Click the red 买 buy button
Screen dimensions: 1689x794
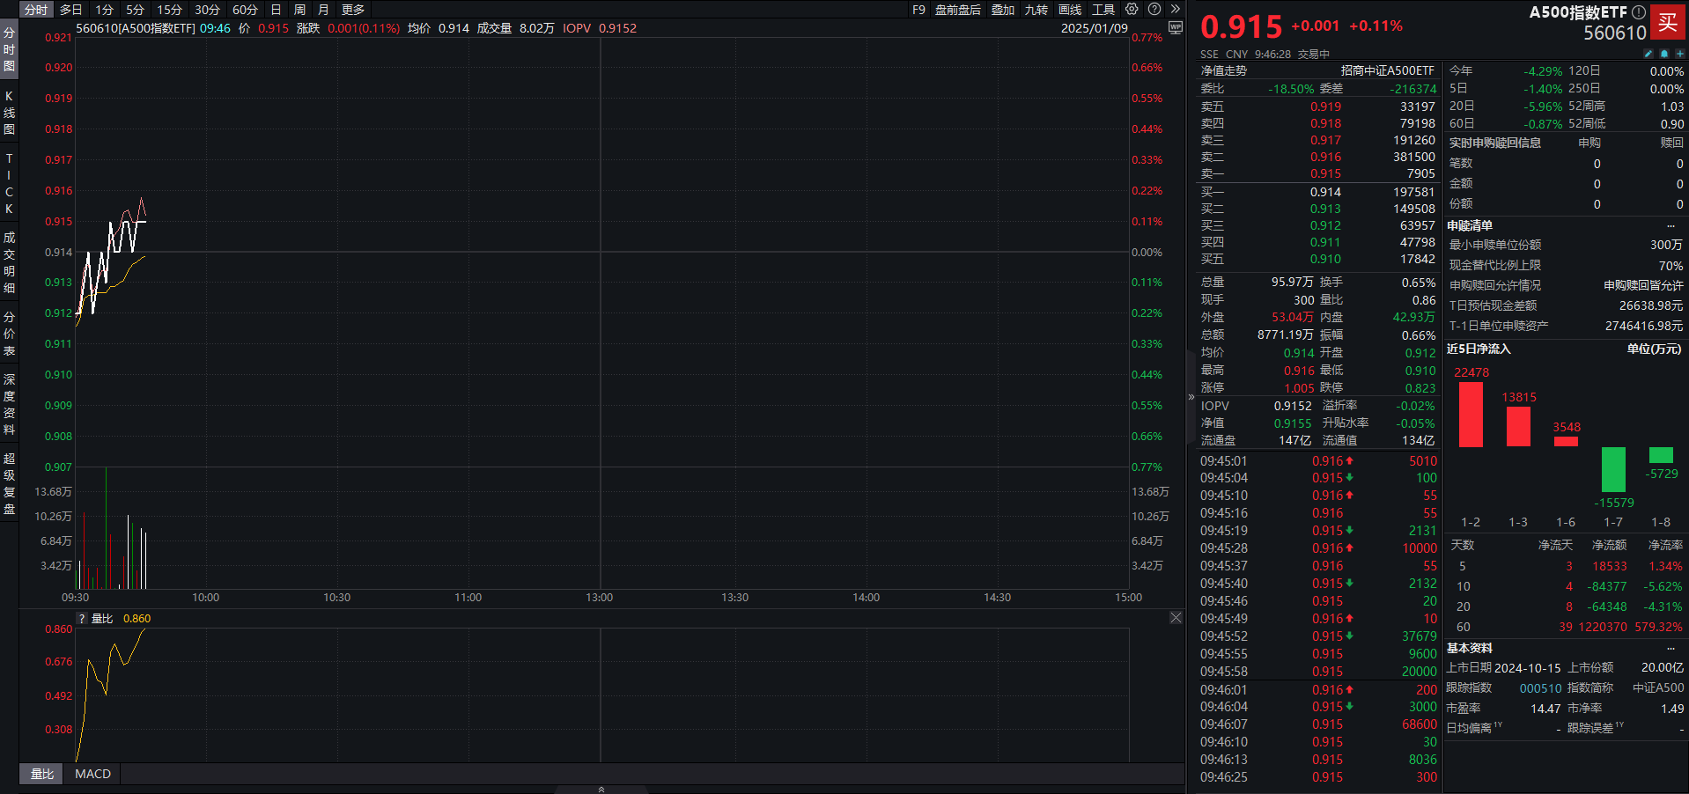tap(1668, 22)
